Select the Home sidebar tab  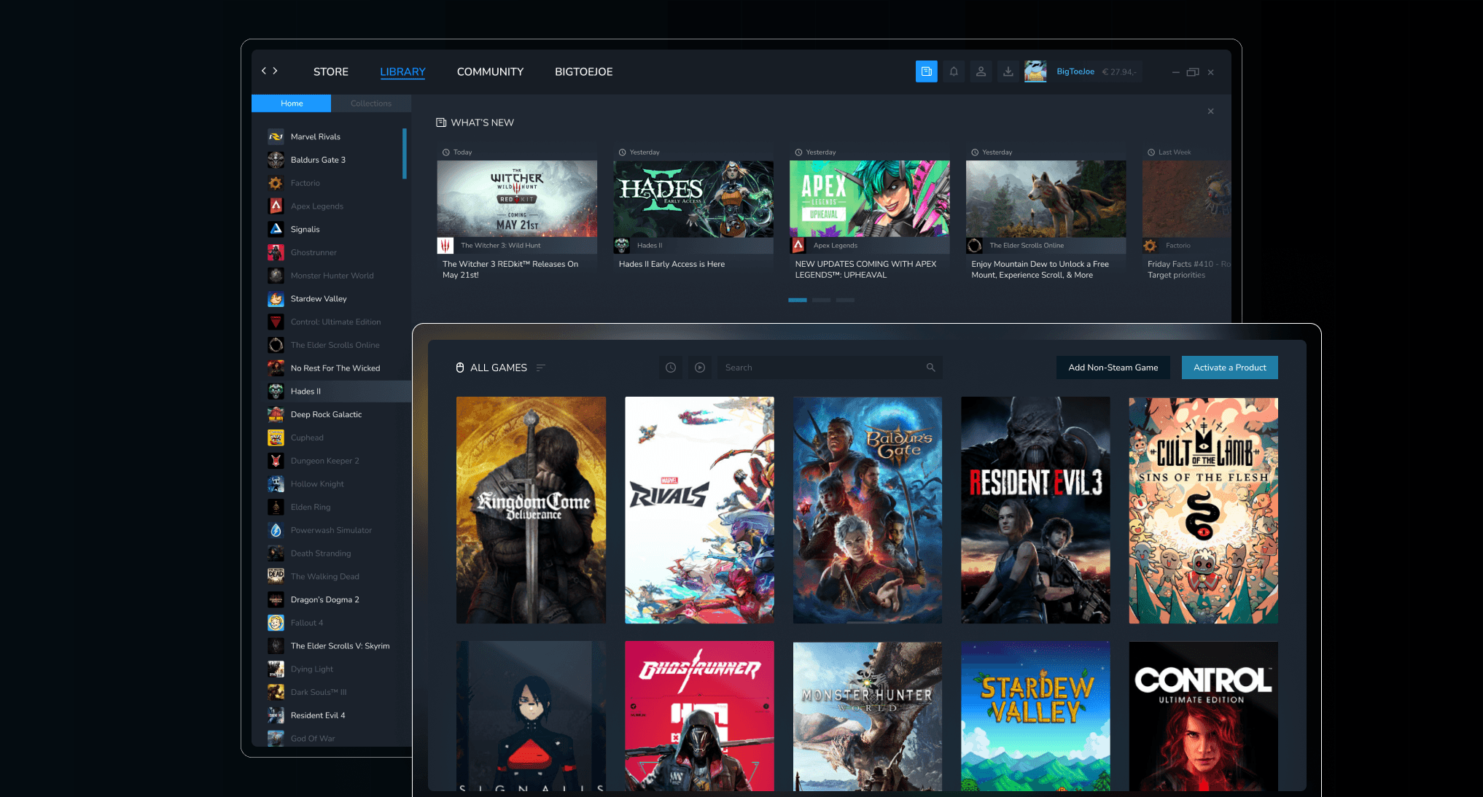292,104
